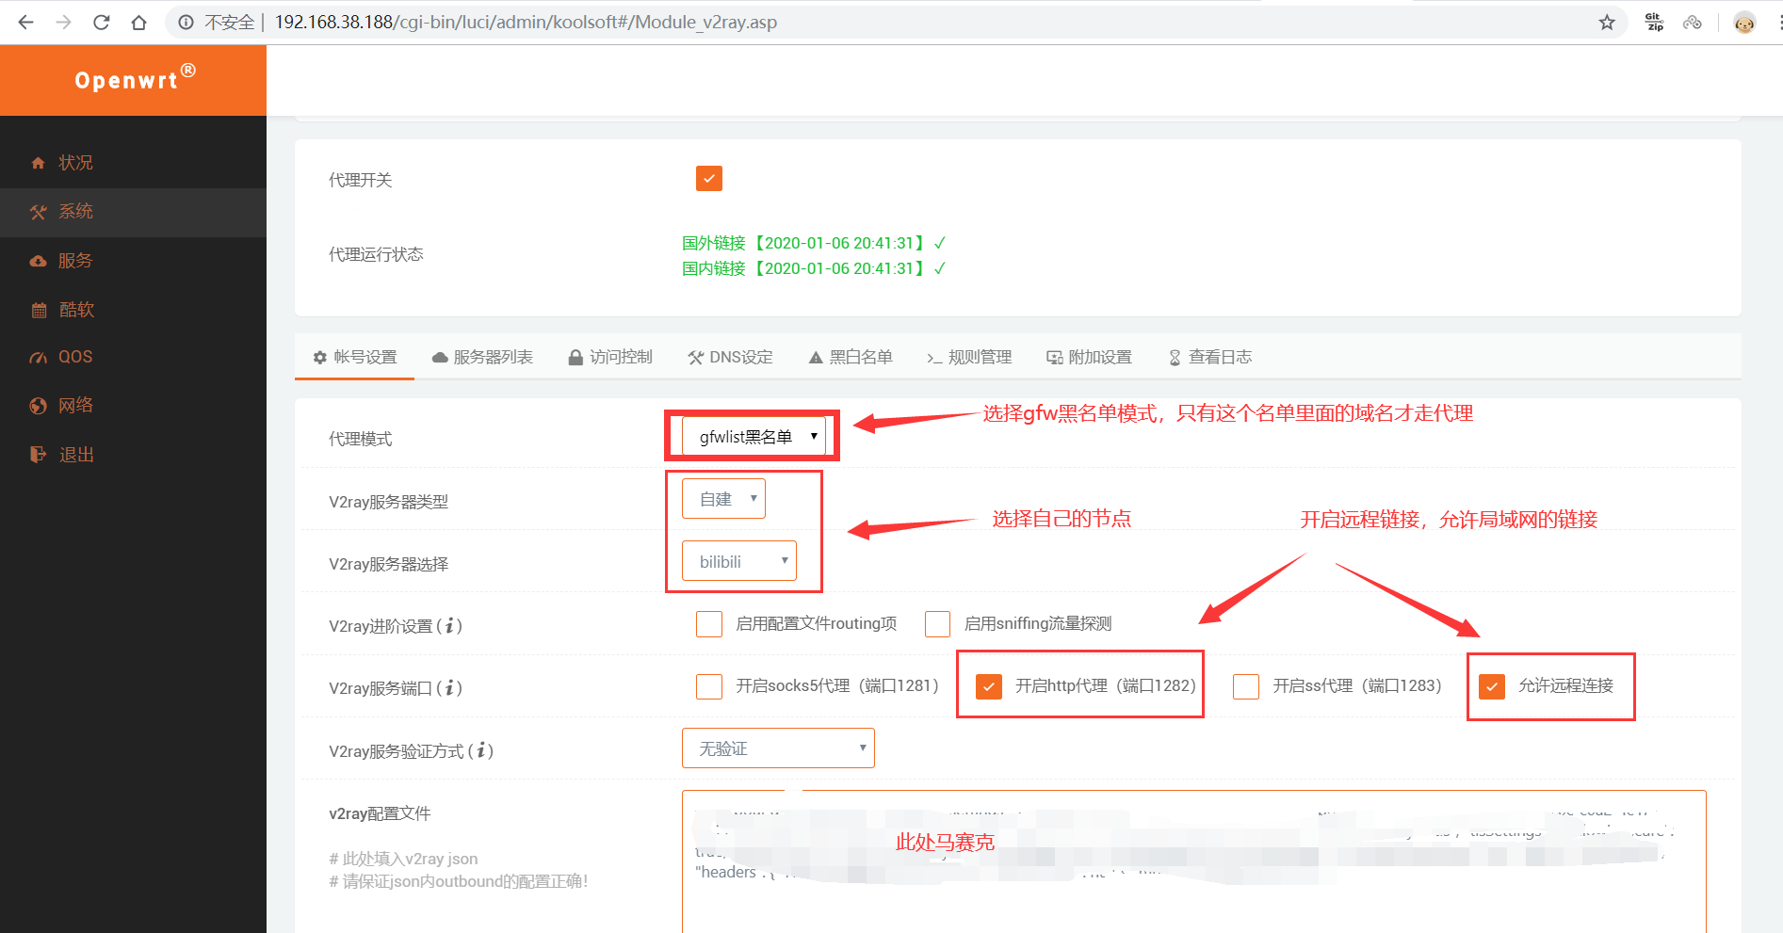The width and height of the screenshot is (1783, 933).
Task: Switch to the DNS设定 tab
Action: tap(730, 357)
